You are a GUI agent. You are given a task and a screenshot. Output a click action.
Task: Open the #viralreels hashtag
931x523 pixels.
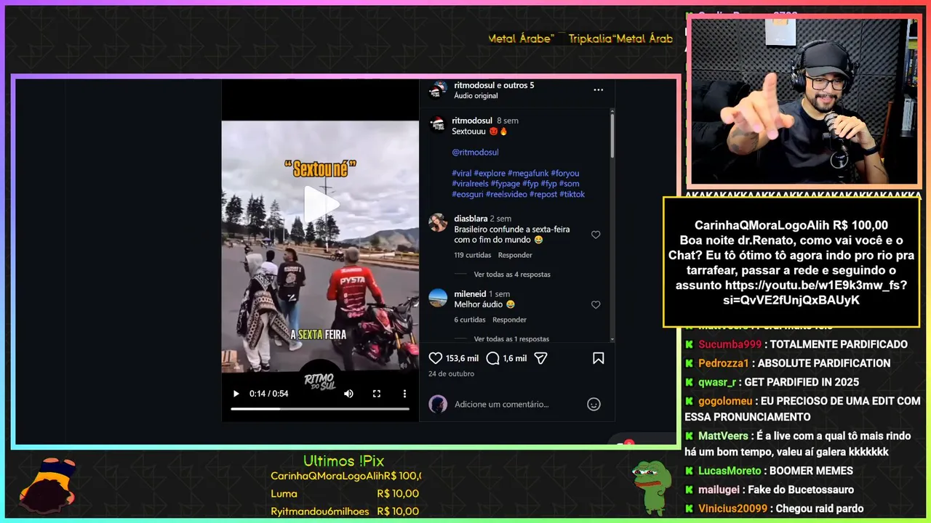point(469,184)
